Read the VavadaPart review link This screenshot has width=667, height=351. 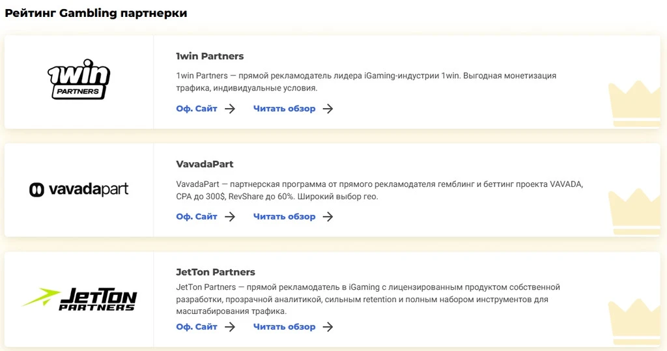point(284,217)
